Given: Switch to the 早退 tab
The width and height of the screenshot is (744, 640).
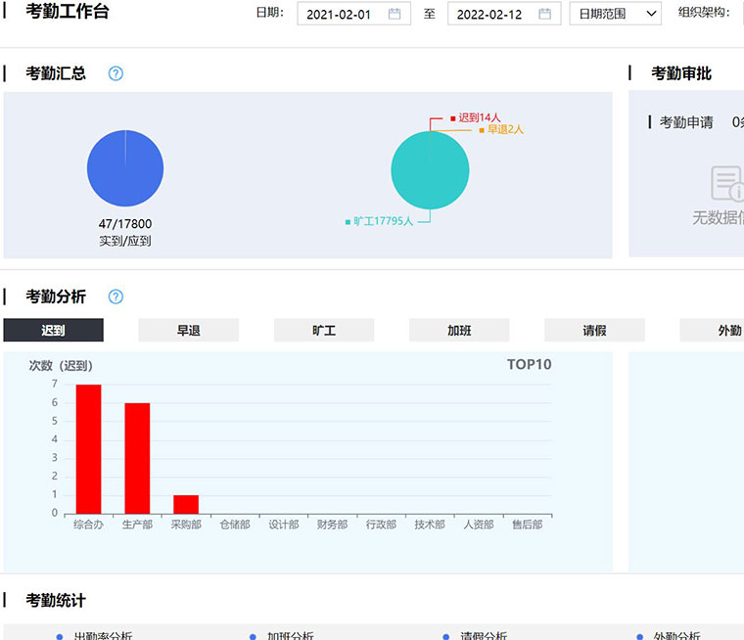Looking at the screenshot, I should pos(188,331).
